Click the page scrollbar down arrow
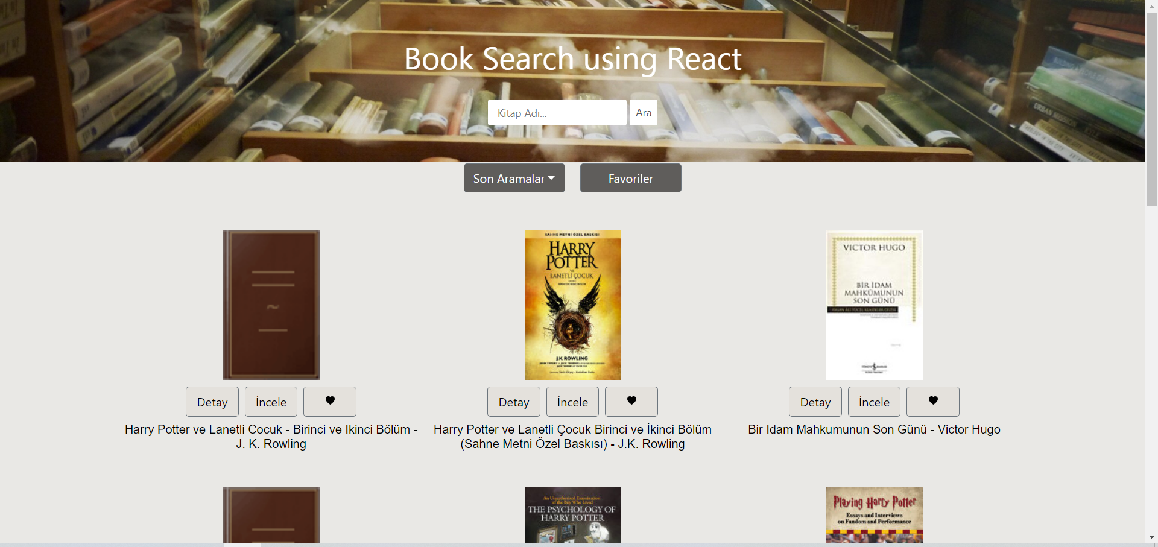The height and width of the screenshot is (547, 1158). [x=1151, y=537]
